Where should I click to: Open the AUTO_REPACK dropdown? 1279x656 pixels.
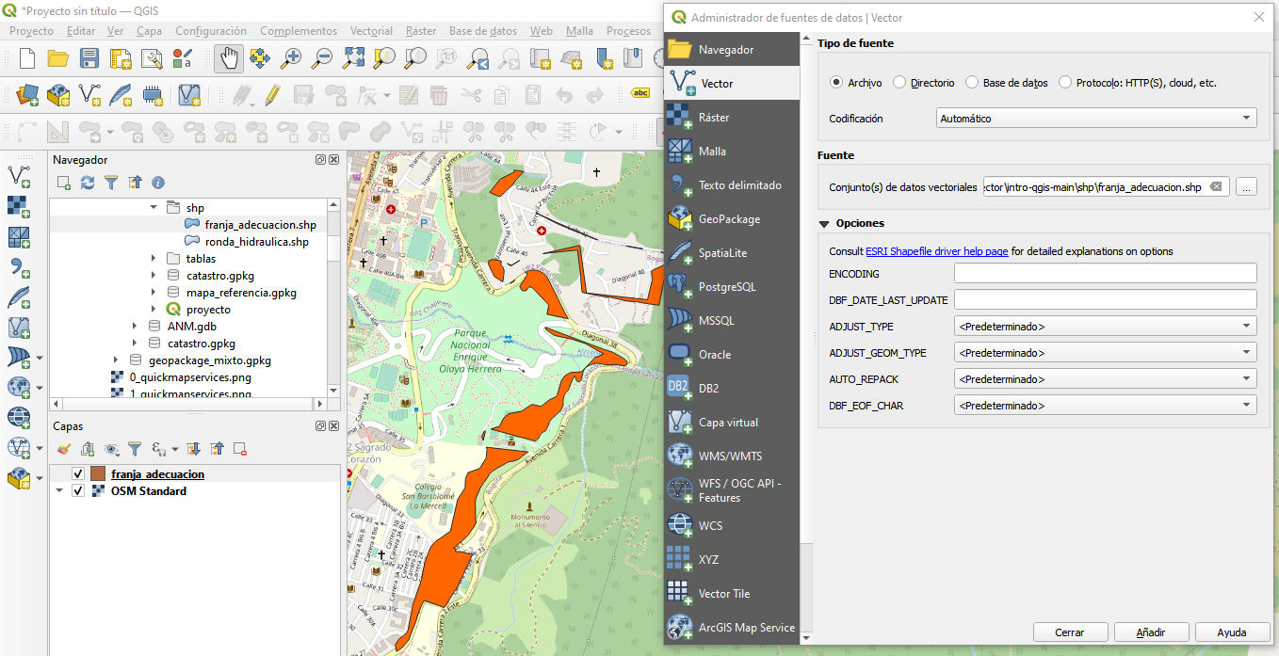1106,379
